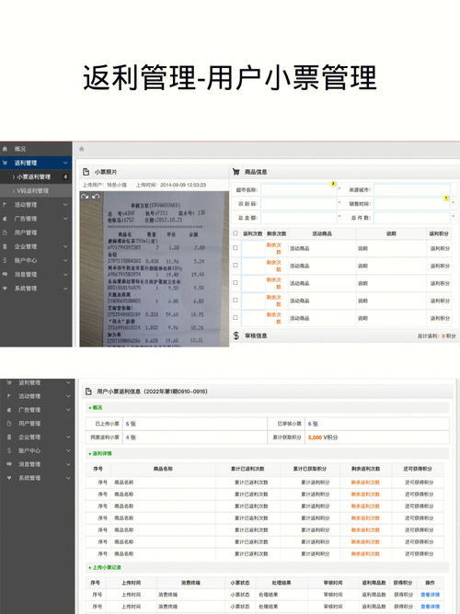
Task: Click the cart icon beside 返利管理 above receipt photo sidebar
Action: coord(5,163)
